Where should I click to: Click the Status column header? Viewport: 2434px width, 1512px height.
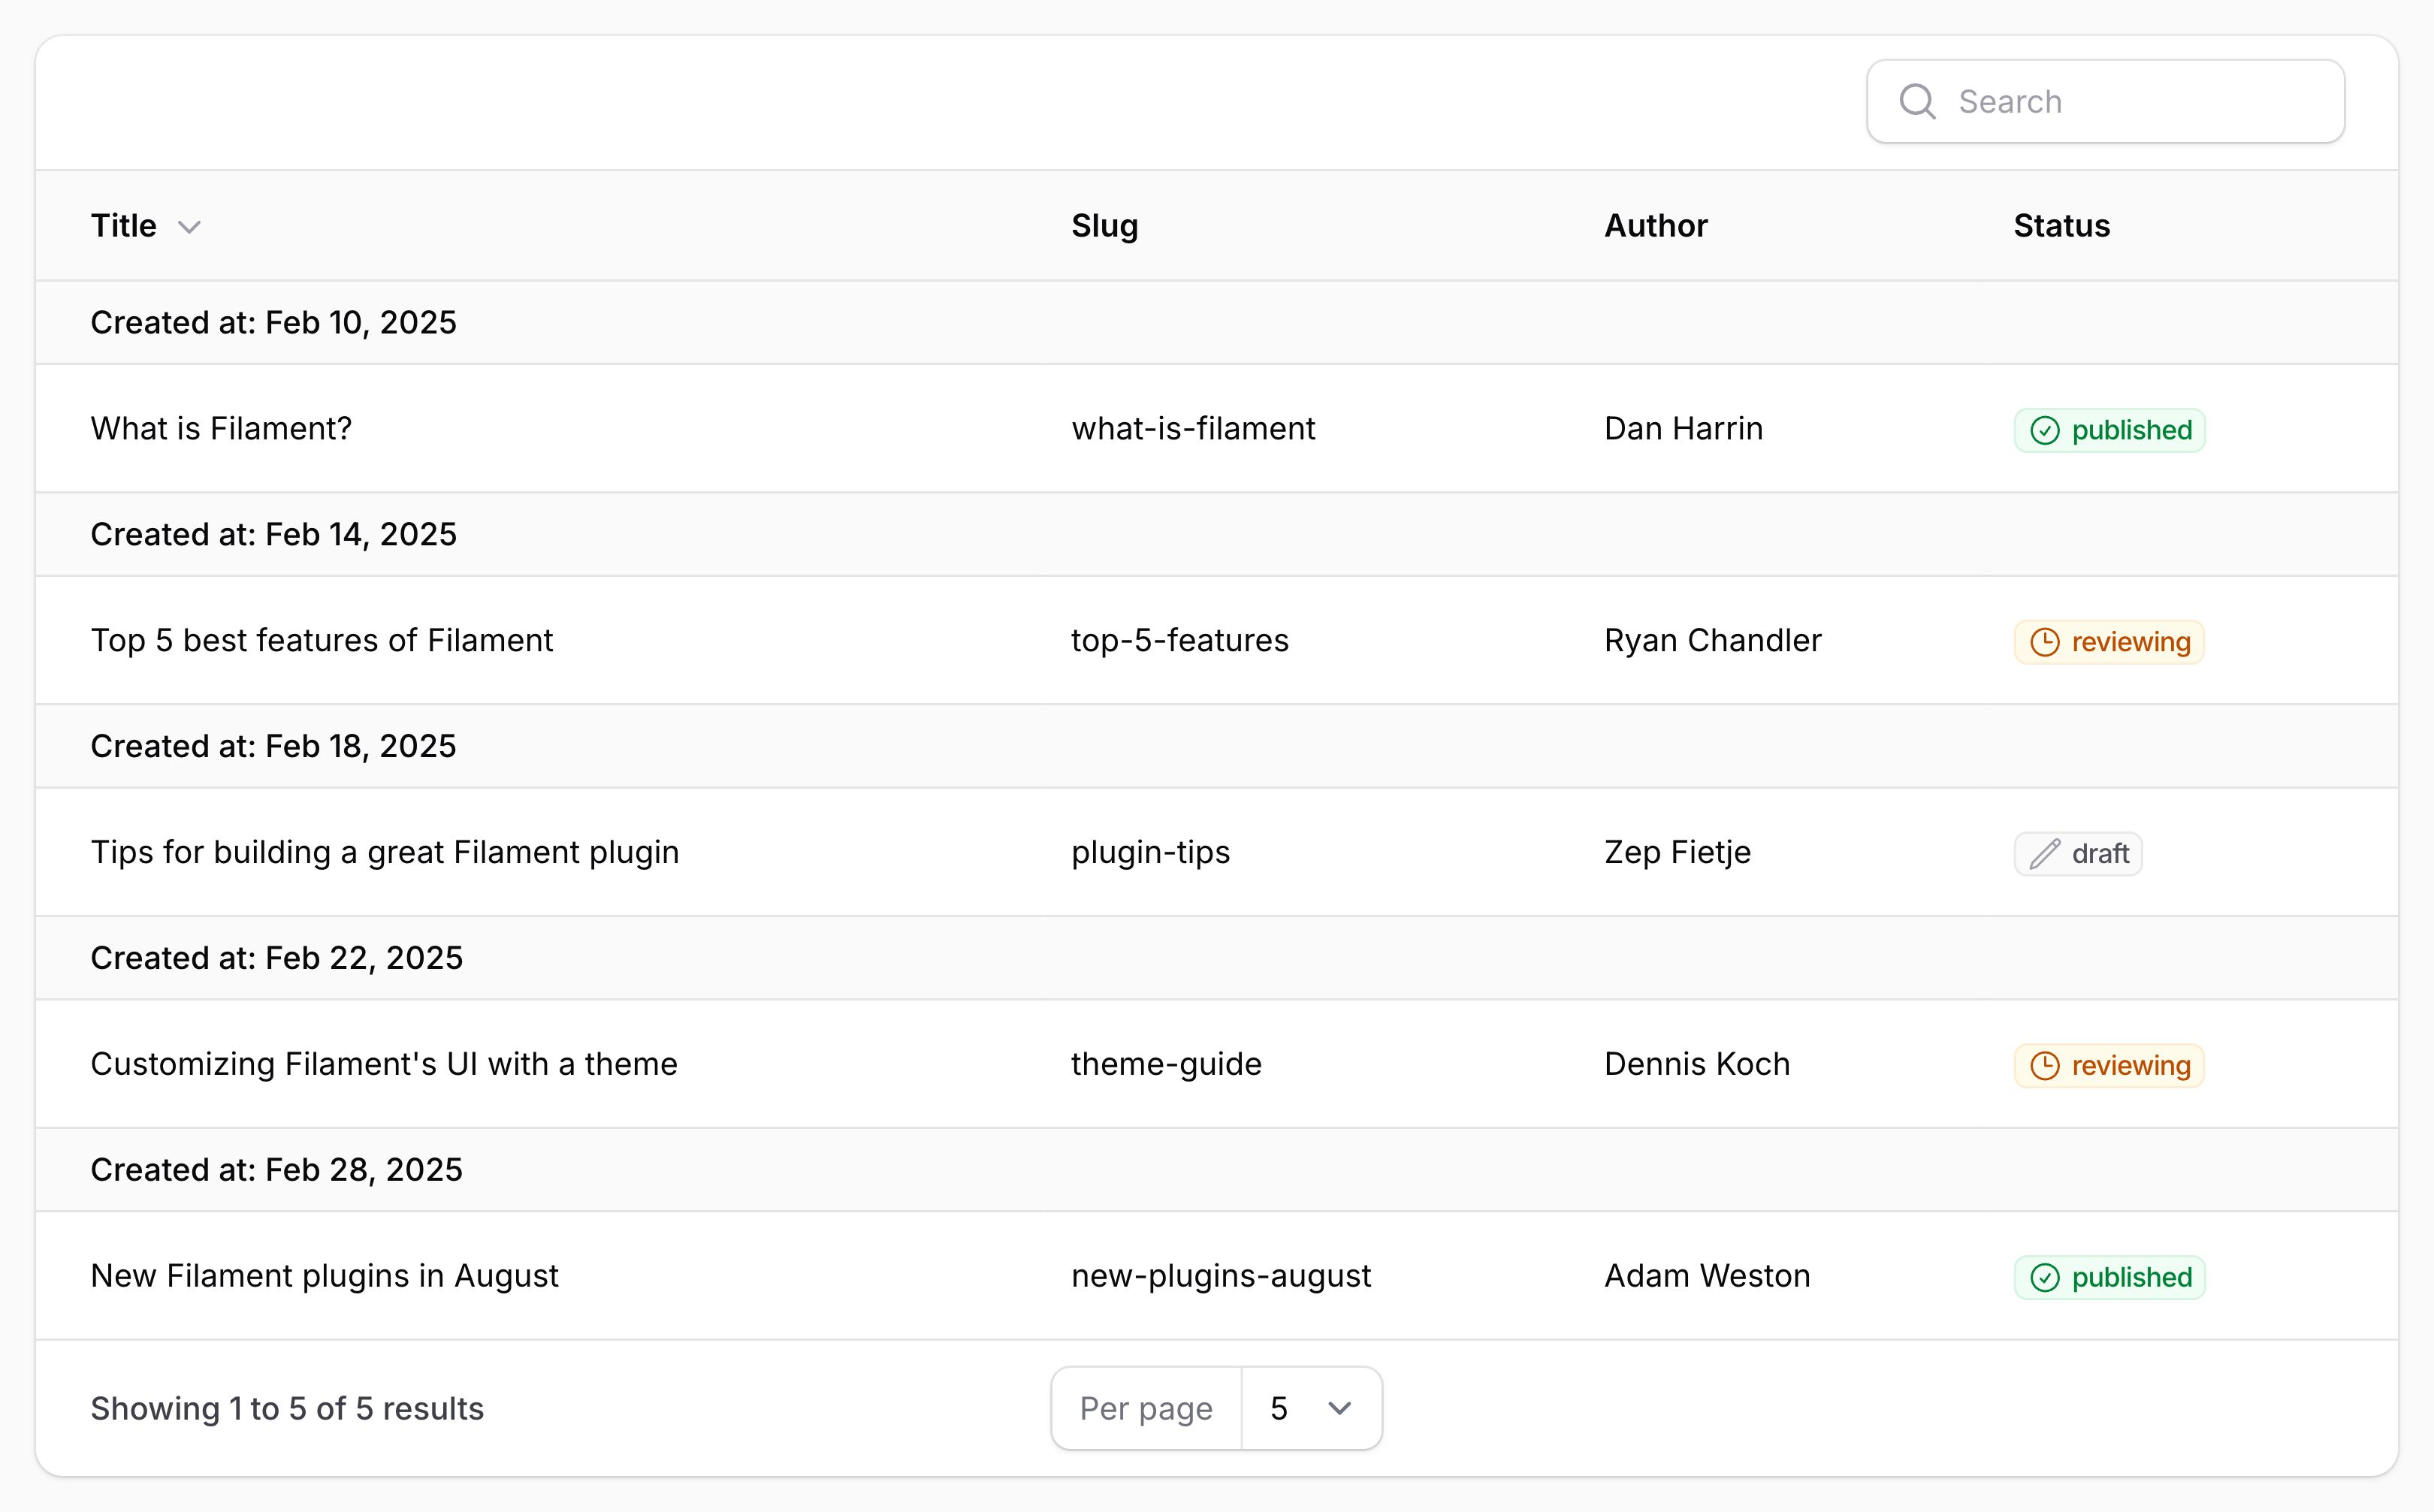2061,226
